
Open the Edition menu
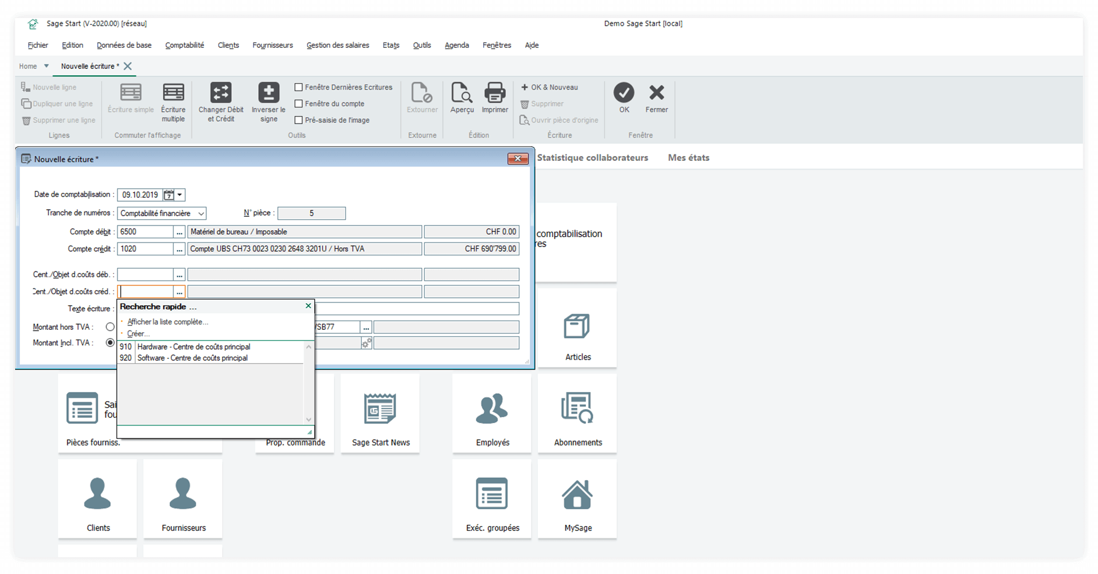coord(72,45)
